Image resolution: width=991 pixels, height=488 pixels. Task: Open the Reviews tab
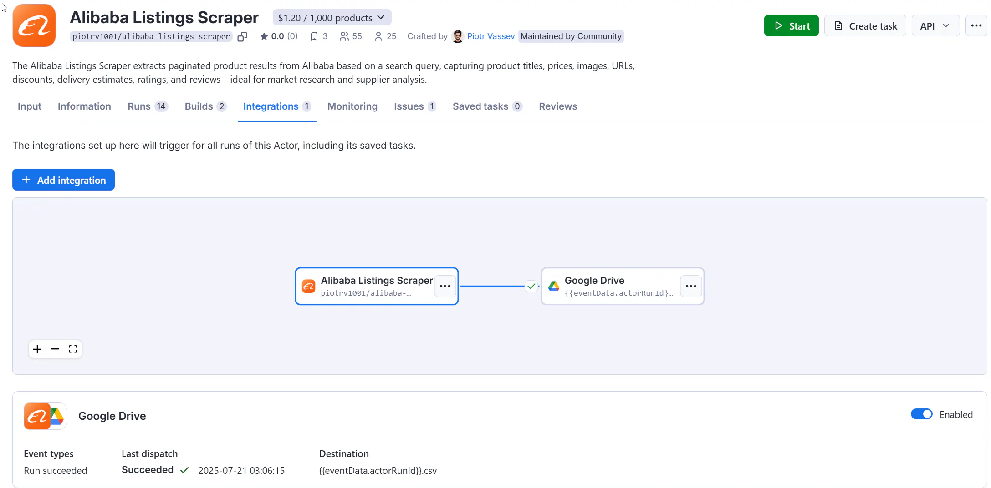click(x=558, y=106)
